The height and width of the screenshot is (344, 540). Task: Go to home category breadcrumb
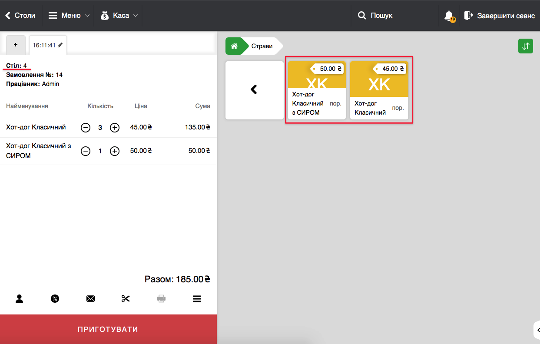(234, 46)
